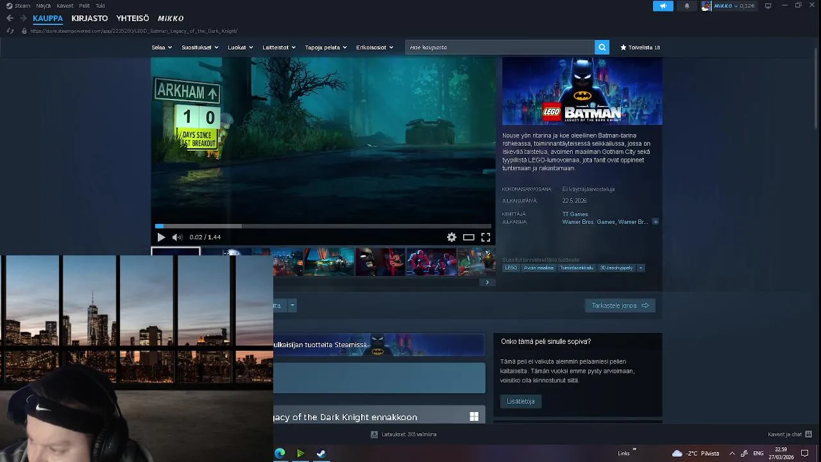Open Erikoisoiot dropdown menu
Viewport: 821px width, 462px height.
point(375,47)
